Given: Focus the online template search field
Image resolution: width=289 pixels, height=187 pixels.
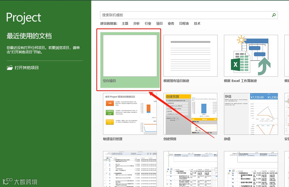Looking at the screenshot, I should click(189, 15).
